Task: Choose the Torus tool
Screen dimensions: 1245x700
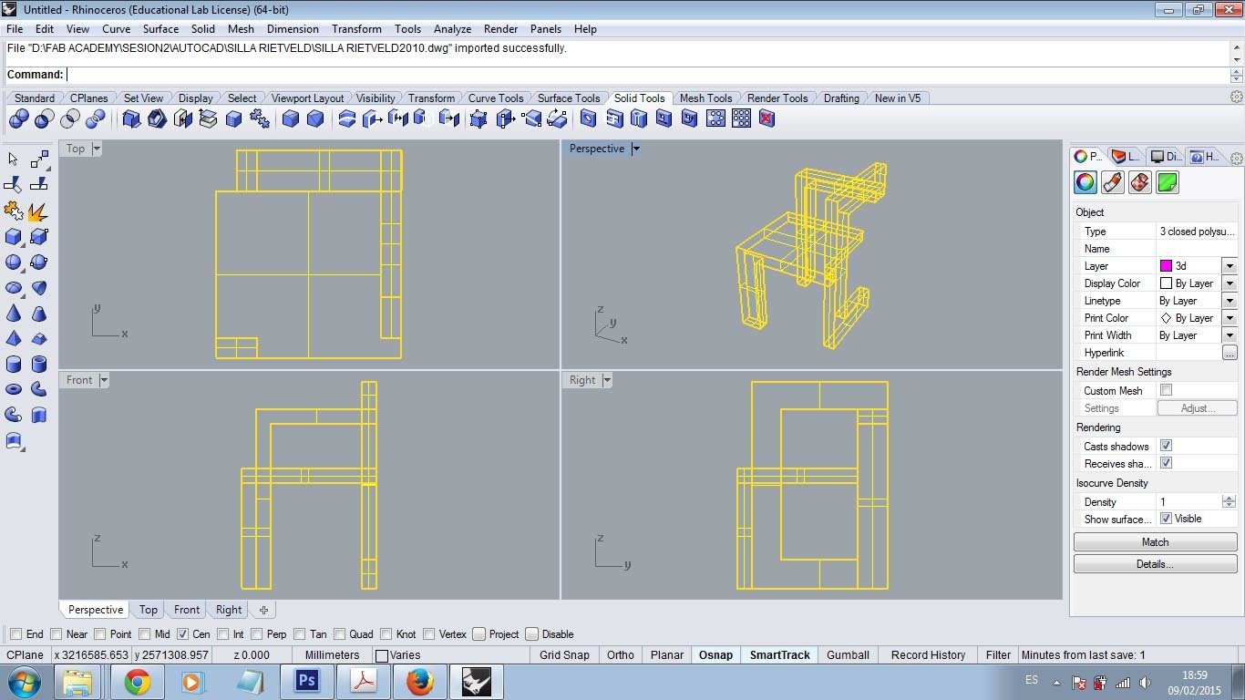Action: [14, 390]
